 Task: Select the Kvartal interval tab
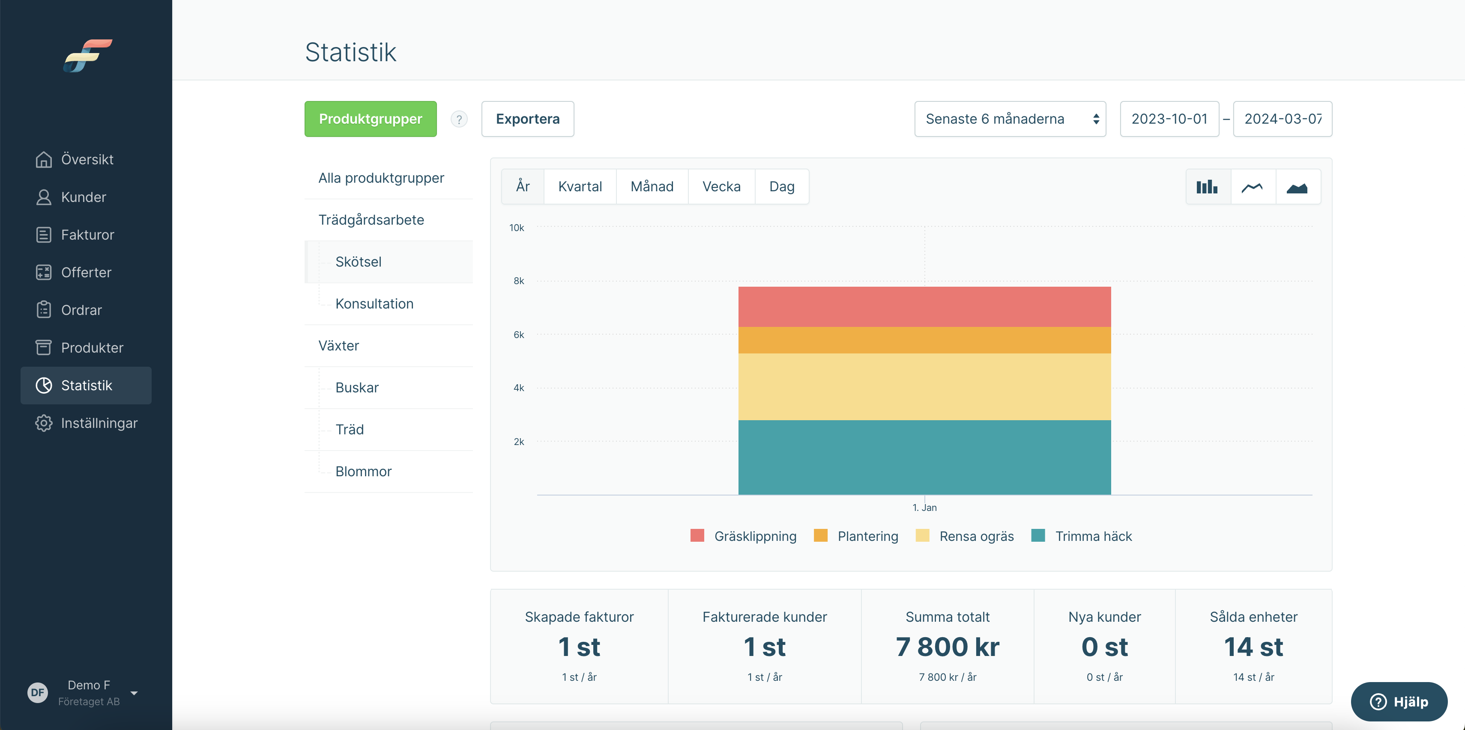click(580, 186)
